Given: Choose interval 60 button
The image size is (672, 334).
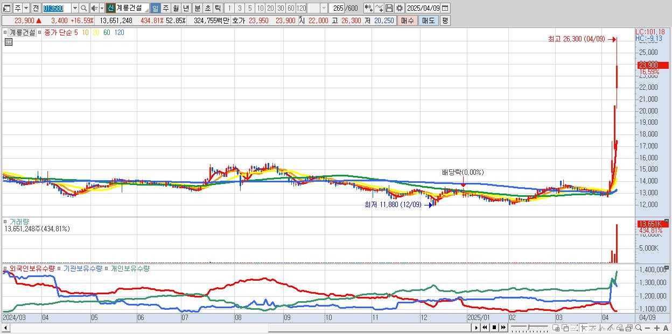Looking at the screenshot, I should (291, 8).
